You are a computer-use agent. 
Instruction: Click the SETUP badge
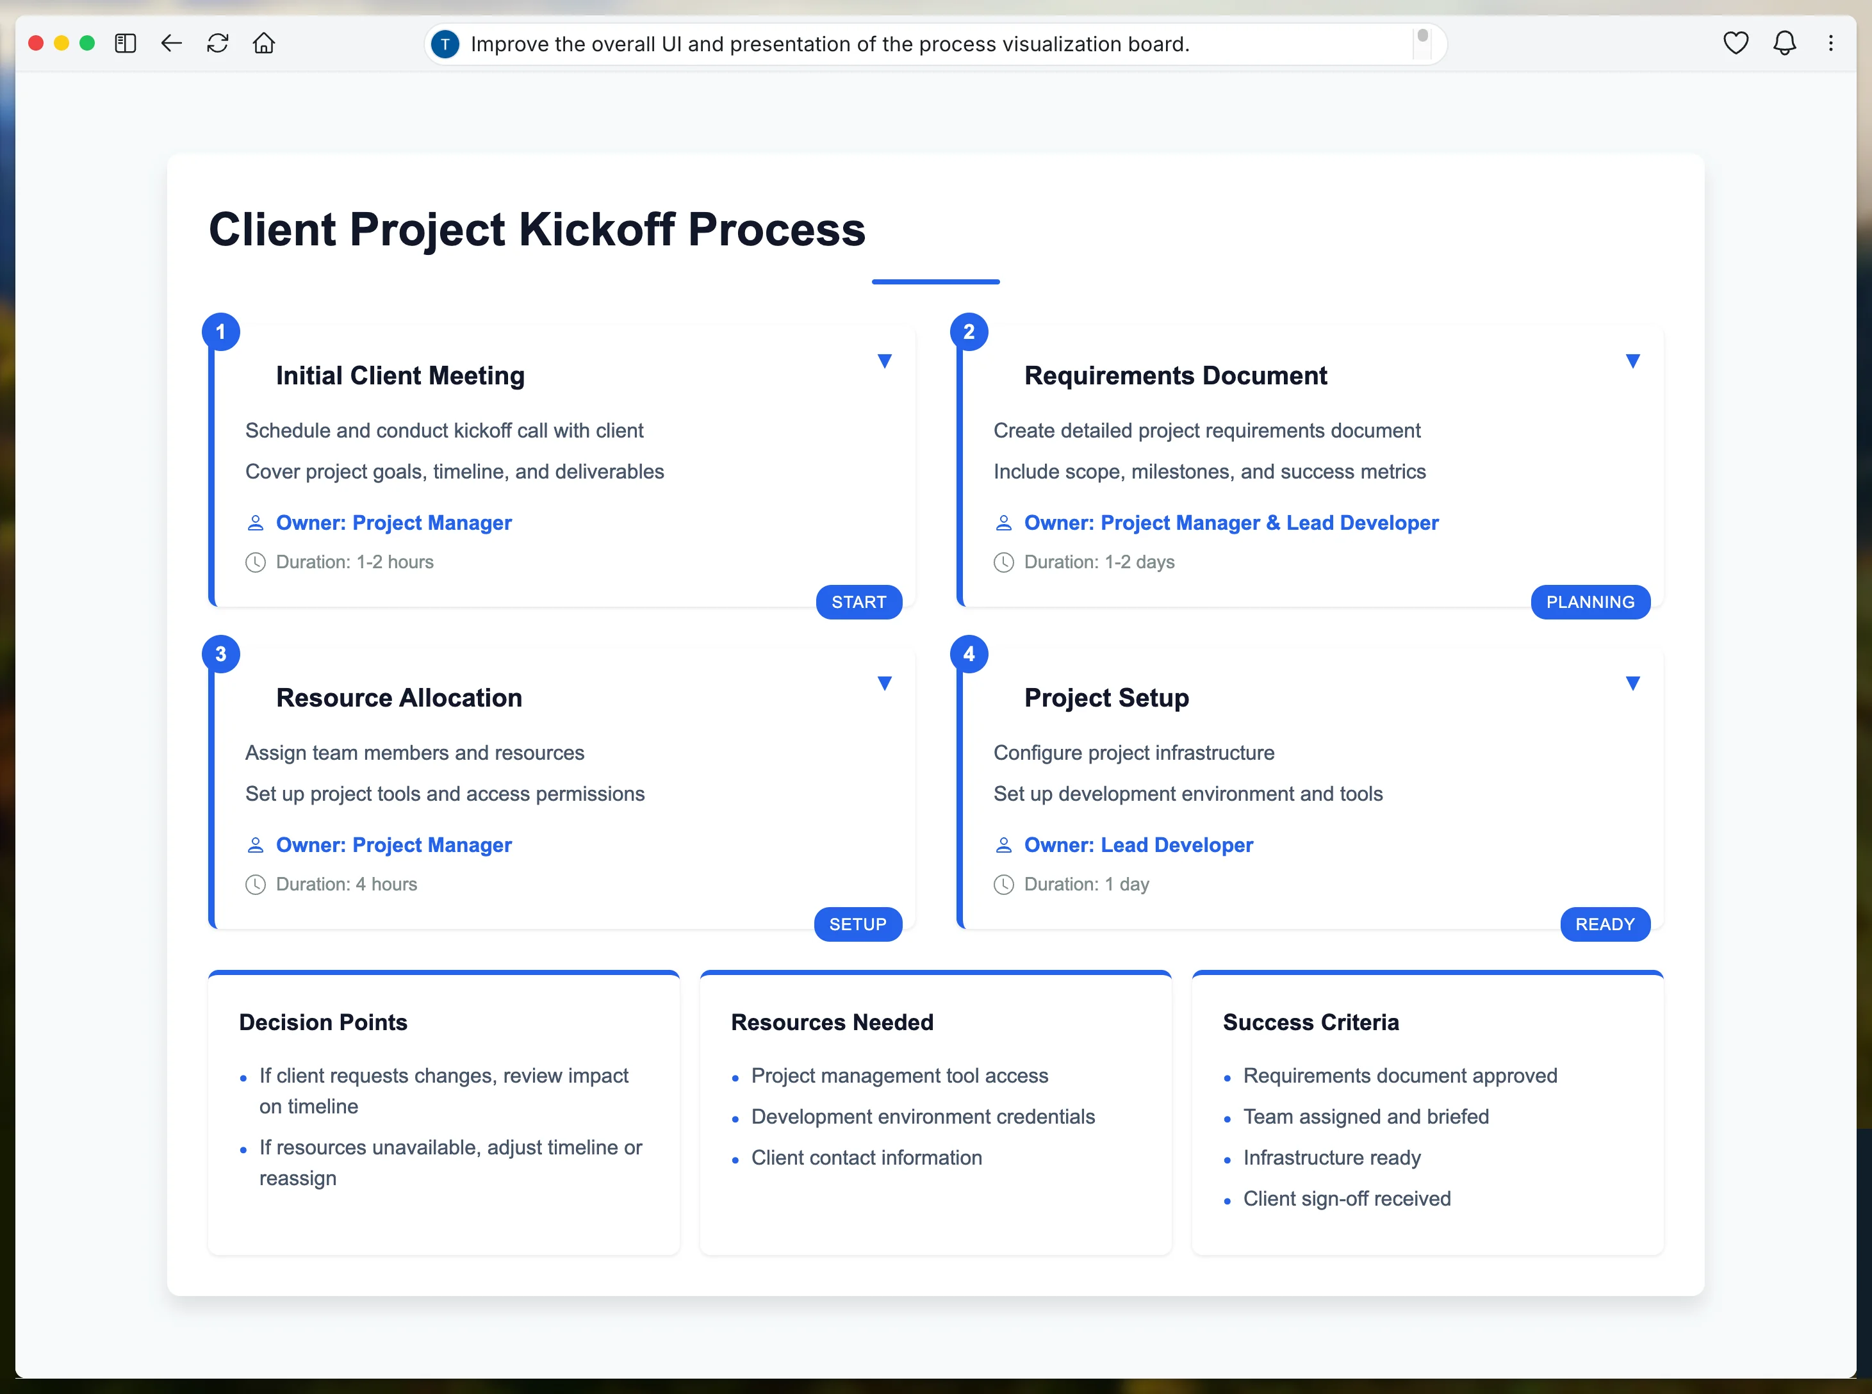click(857, 924)
